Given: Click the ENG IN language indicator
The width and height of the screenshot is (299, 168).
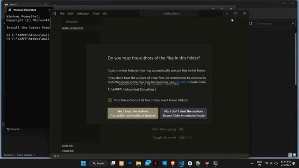Looking at the screenshot, I should (259, 163).
